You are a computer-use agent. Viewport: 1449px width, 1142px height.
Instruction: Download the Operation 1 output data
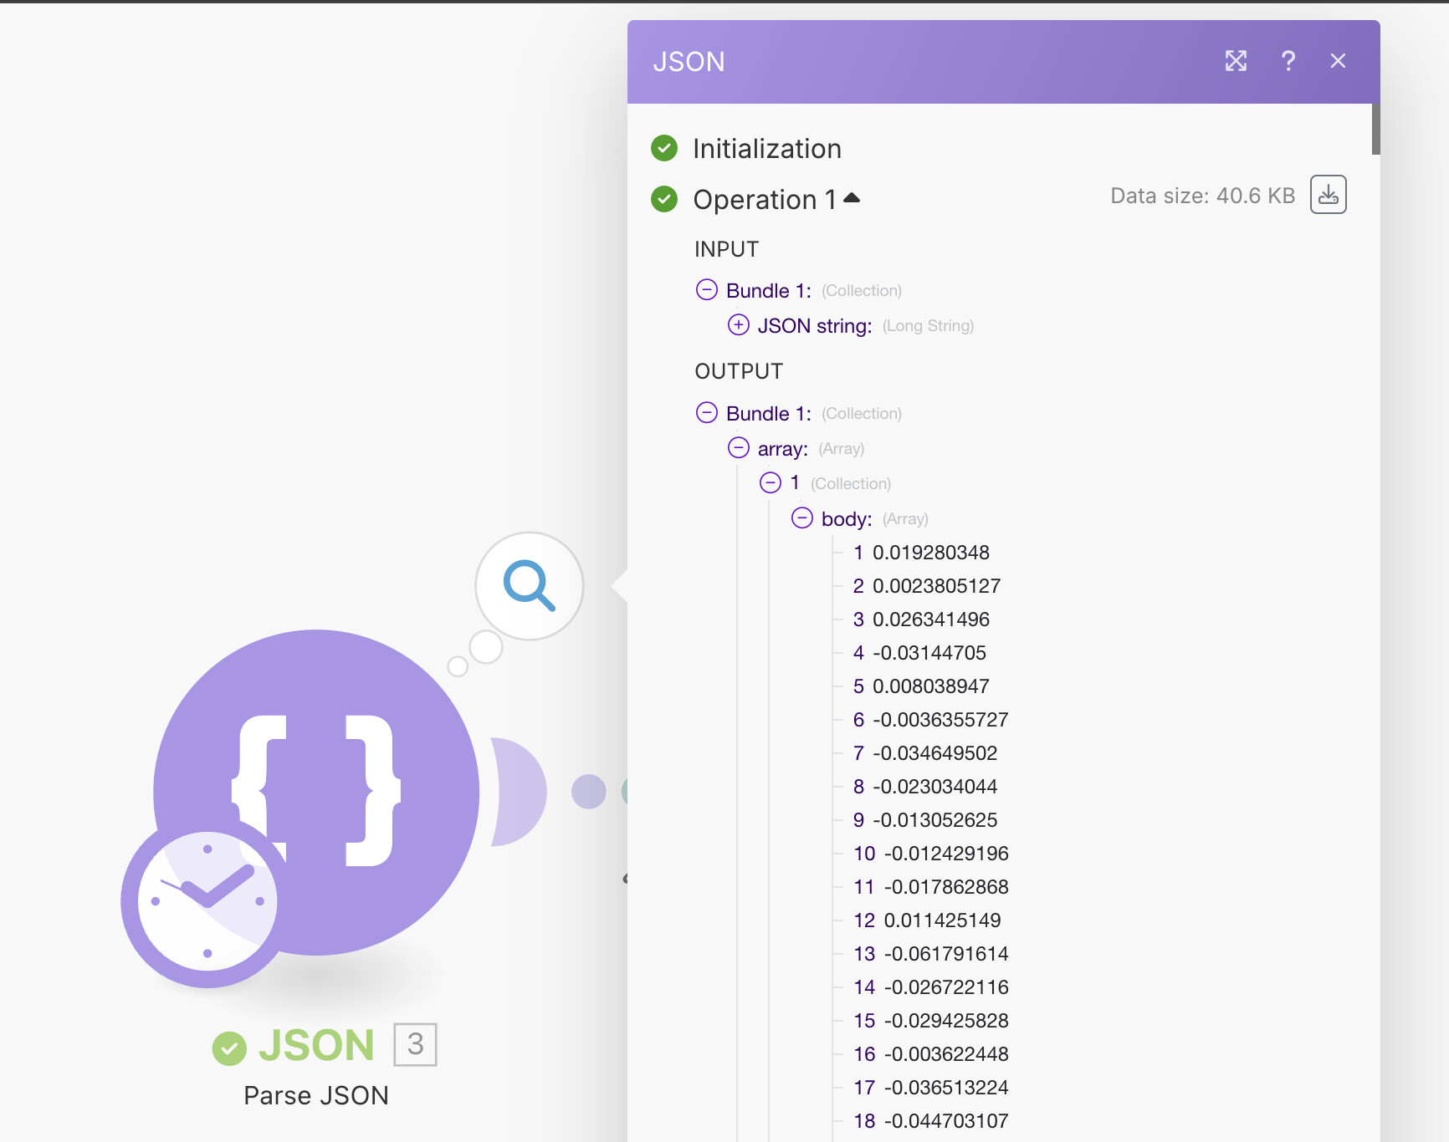[x=1329, y=195]
